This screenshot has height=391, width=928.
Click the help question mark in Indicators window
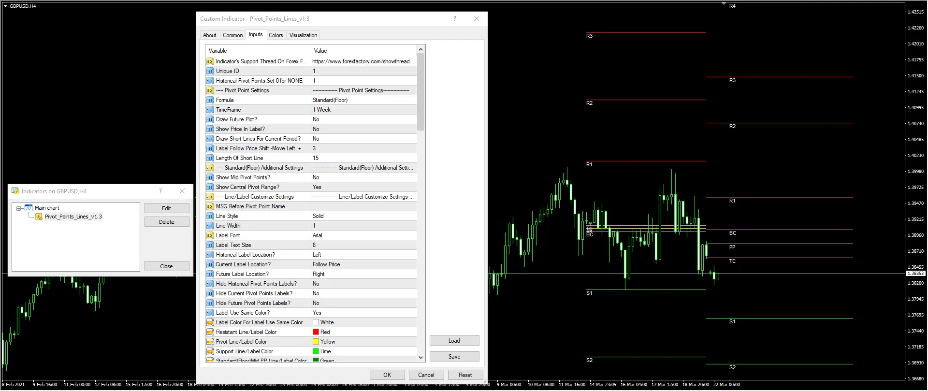(x=160, y=191)
